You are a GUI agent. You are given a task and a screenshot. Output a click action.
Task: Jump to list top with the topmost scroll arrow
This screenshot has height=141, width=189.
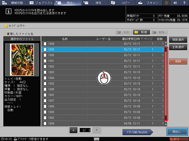click(x=166, y=43)
